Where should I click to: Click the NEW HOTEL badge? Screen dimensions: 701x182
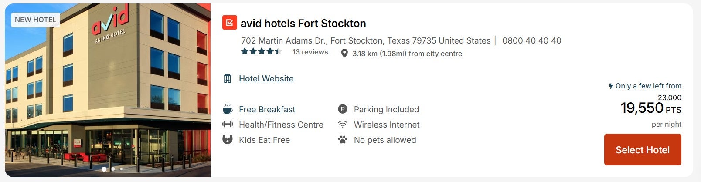point(35,20)
